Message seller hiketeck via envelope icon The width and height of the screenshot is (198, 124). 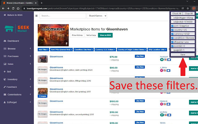coord(168,104)
